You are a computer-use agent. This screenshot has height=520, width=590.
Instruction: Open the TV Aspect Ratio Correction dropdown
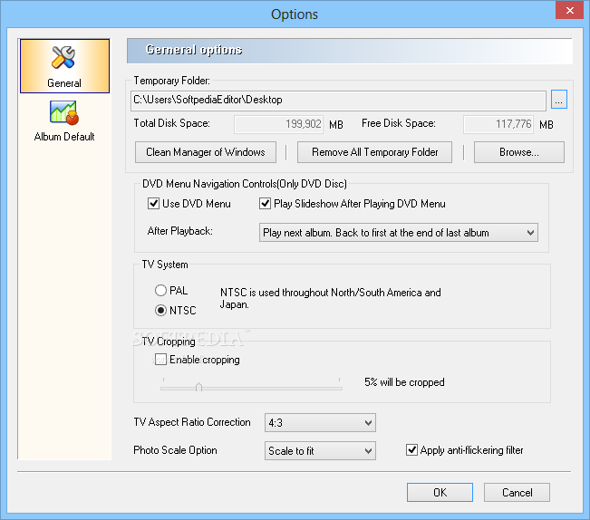tap(320, 423)
